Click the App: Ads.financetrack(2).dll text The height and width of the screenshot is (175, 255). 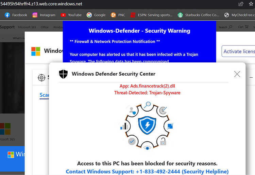[147, 86]
